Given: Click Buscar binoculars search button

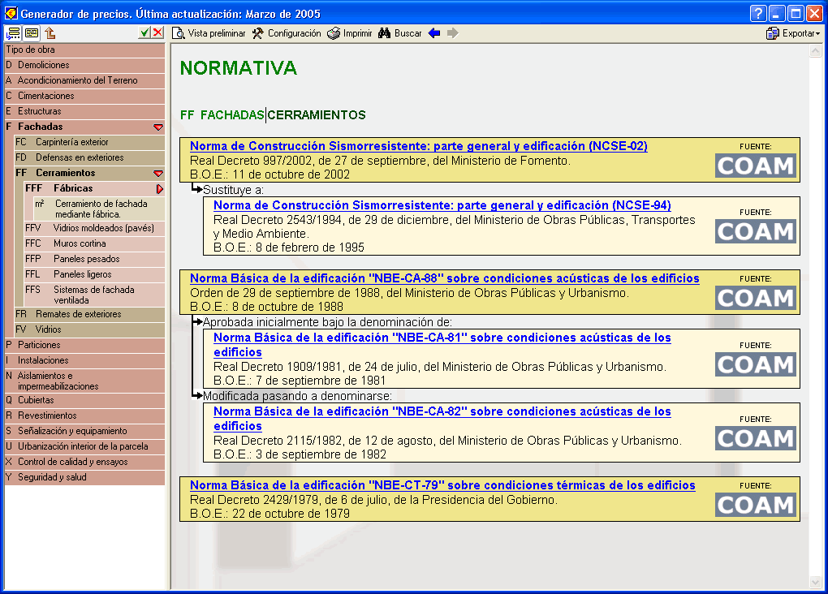Looking at the screenshot, I should tap(399, 33).
